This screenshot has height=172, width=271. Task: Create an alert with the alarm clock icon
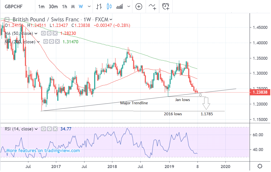pos(166,7)
